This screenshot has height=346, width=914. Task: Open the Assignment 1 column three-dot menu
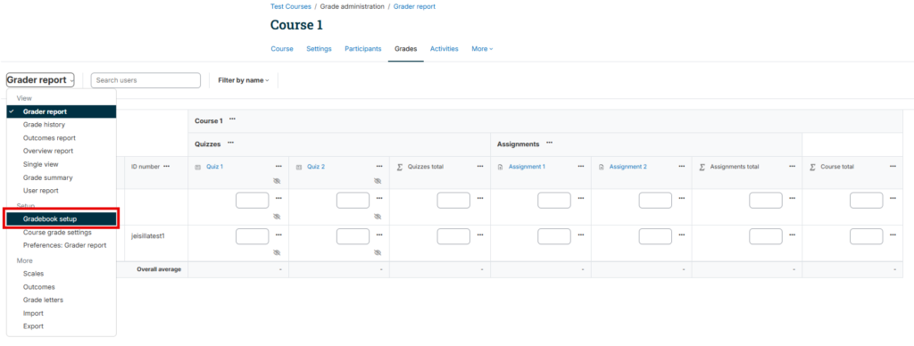(x=581, y=166)
